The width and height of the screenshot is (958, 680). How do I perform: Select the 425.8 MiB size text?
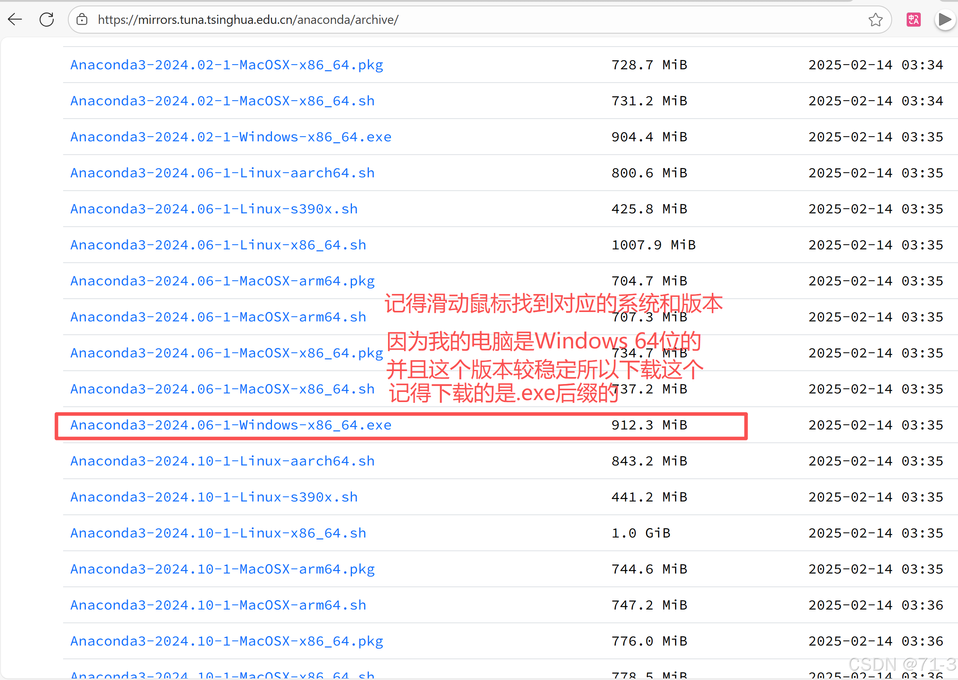click(650, 209)
